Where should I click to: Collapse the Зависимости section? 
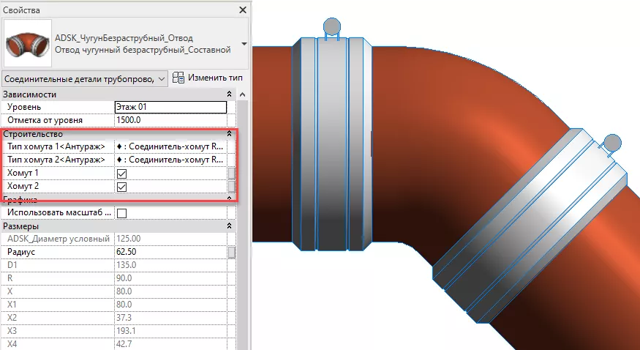click(230, 94)
